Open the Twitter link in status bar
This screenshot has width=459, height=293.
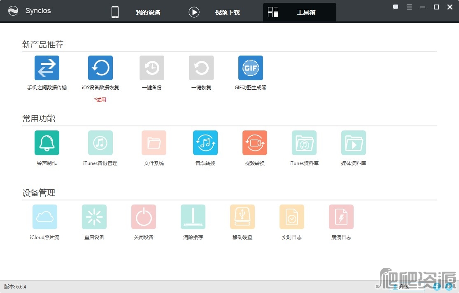449,286
